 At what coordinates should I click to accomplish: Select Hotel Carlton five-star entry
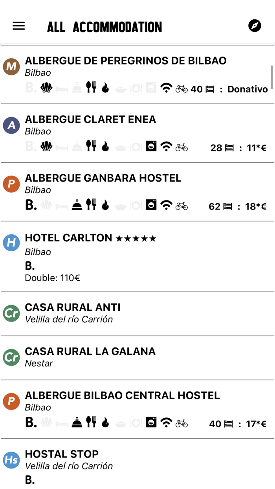click(x=90, y=238)
